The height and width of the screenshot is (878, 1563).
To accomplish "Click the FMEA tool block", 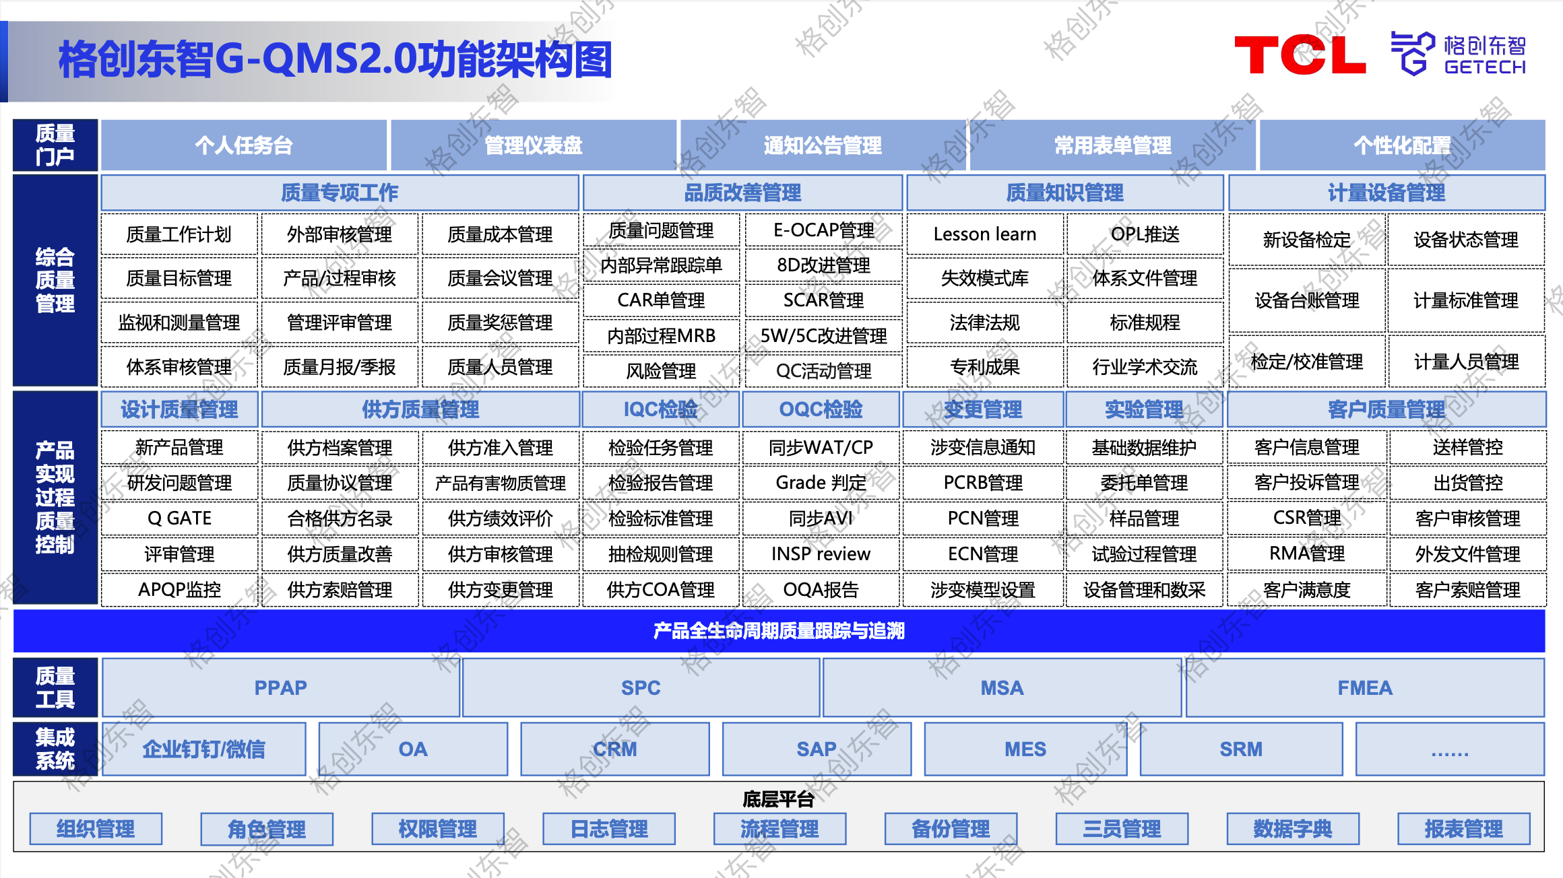I will [1364, 688].
